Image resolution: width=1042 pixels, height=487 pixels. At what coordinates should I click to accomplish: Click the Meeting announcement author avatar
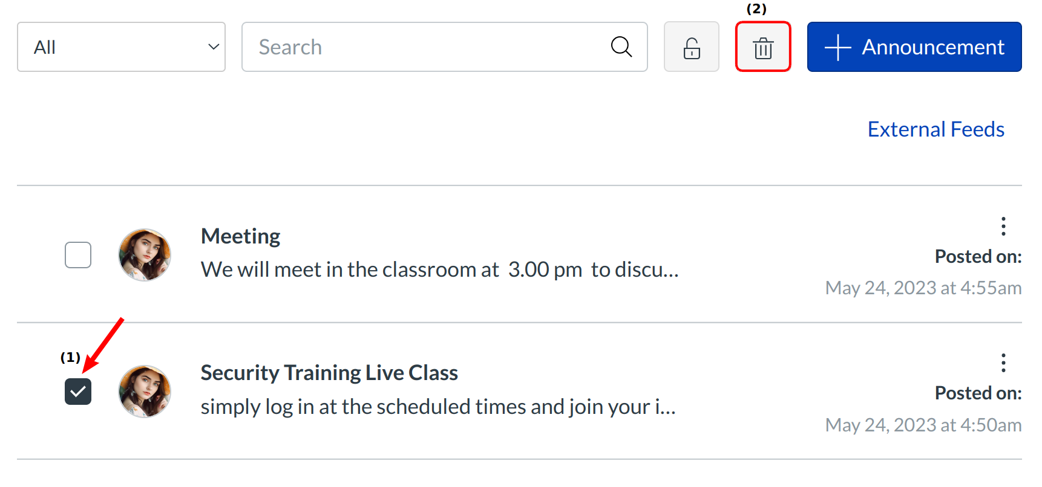[x=145, y=254]
